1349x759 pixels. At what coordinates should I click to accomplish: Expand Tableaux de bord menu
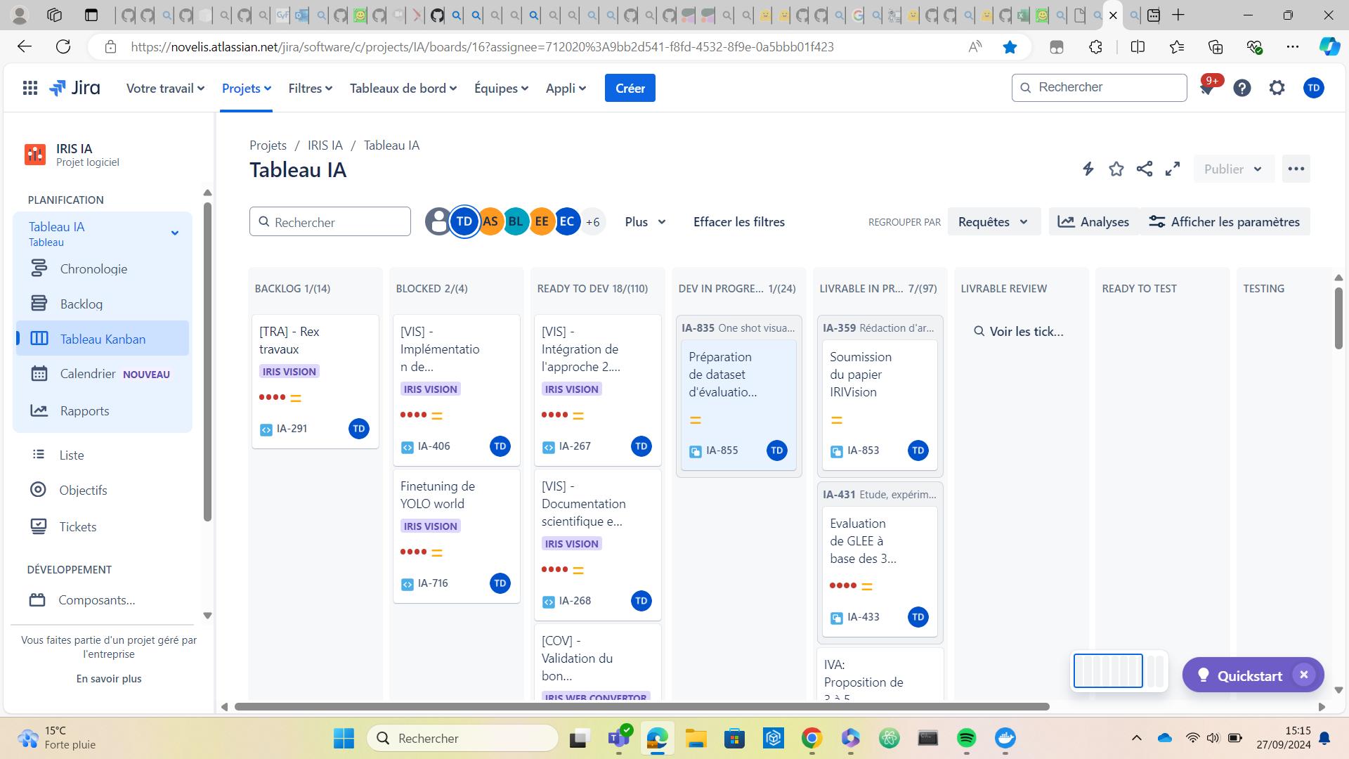403,88
